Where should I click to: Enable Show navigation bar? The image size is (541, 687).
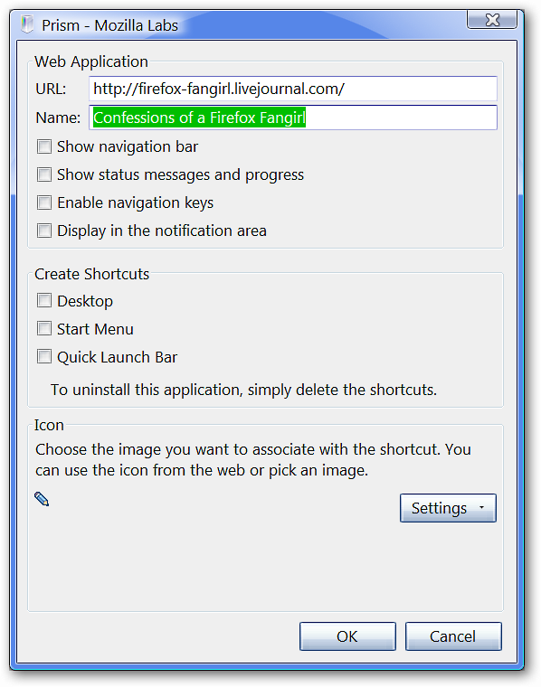click(x=44, y=146)
